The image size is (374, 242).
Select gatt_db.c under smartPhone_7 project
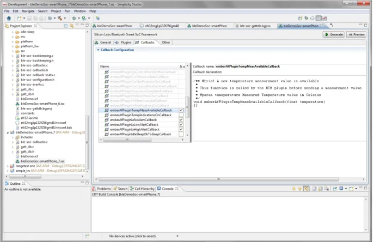coord(27,147)
